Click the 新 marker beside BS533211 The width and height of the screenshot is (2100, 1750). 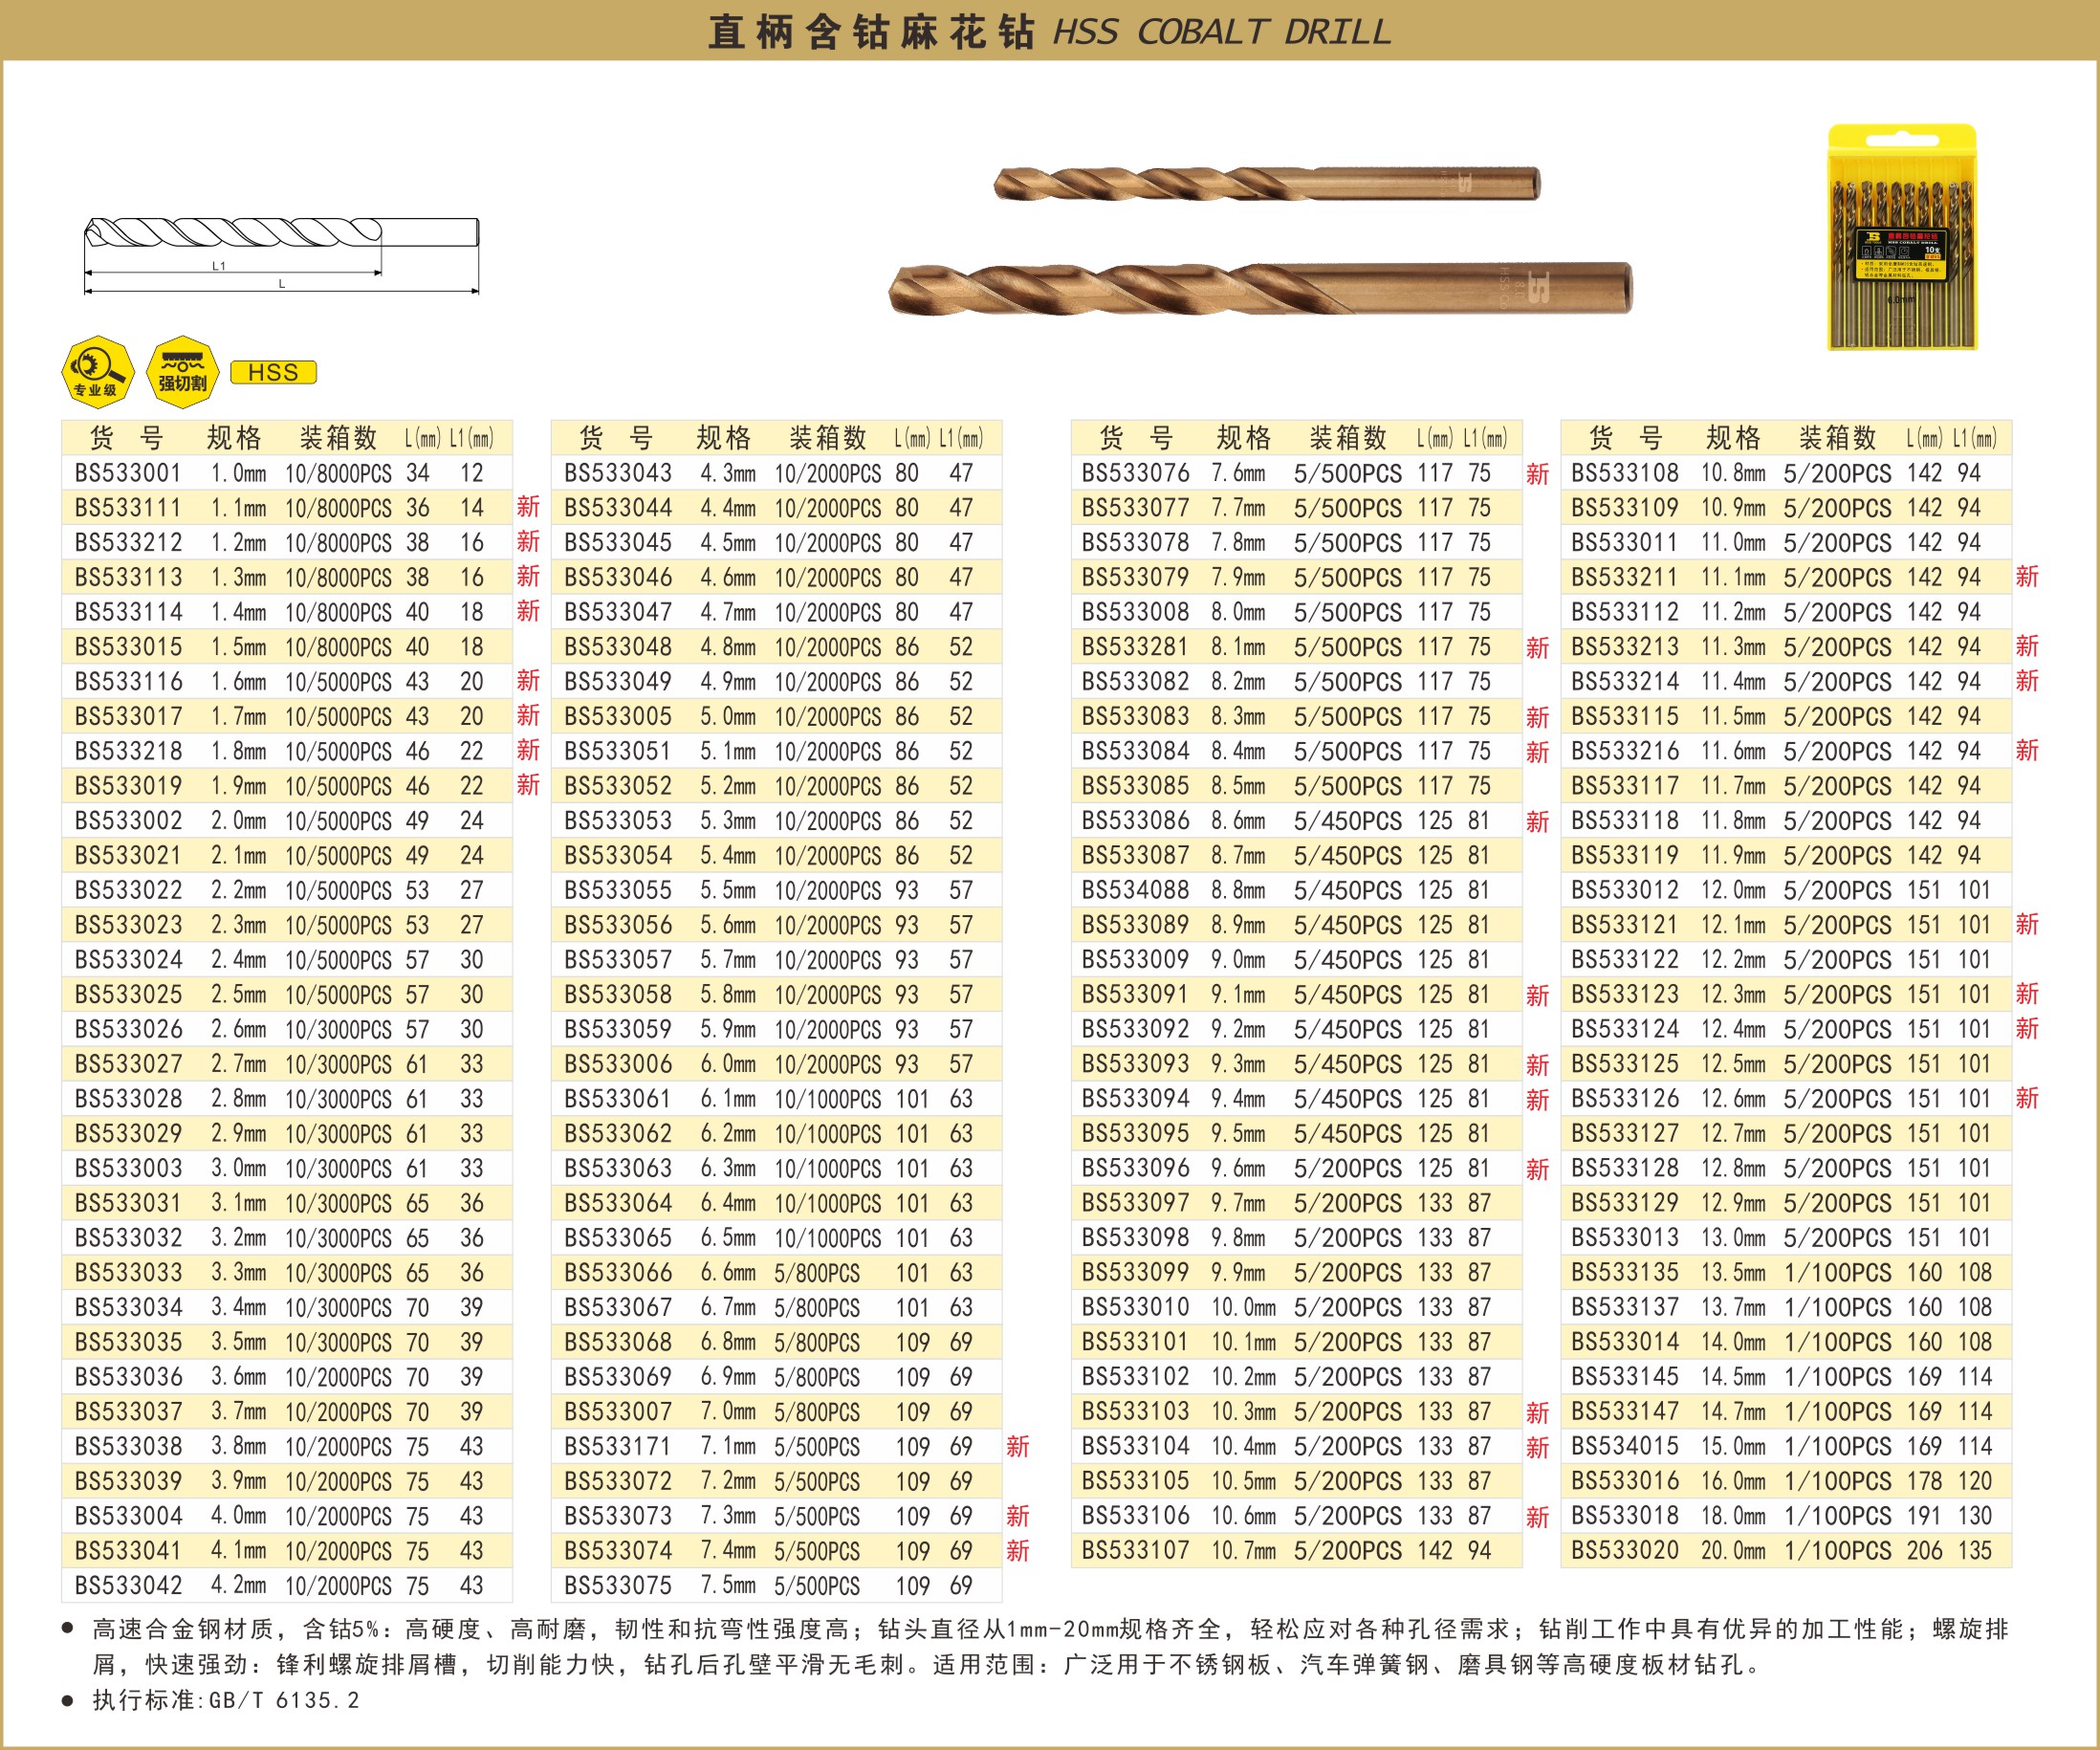tap(2027, 577)
